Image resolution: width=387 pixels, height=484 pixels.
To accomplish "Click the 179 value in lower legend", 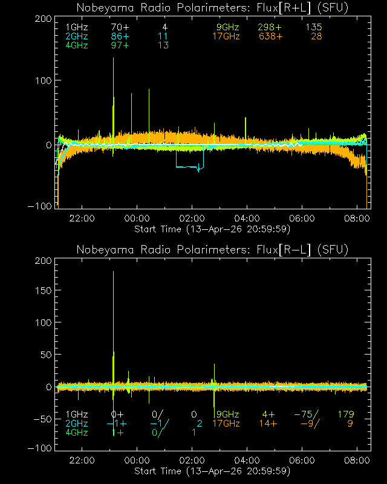I will [345, 414].
